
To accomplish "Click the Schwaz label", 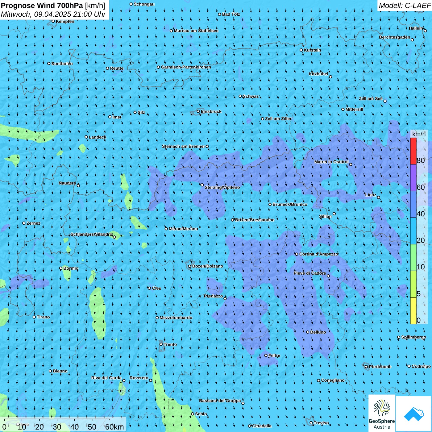I will 251,96.
